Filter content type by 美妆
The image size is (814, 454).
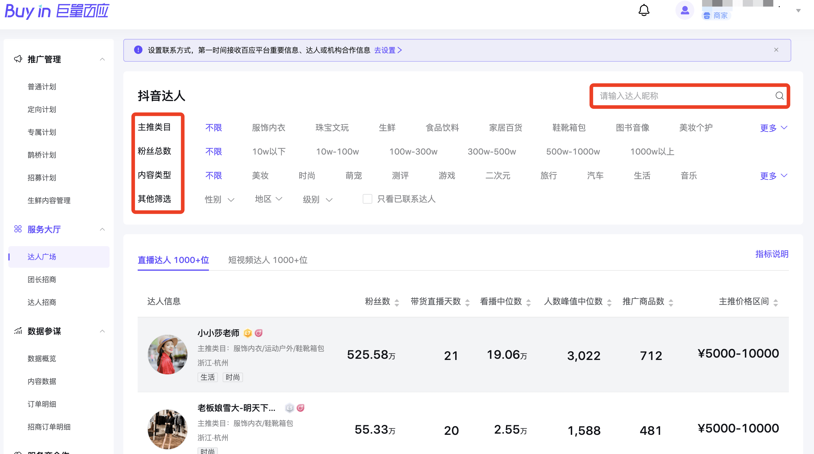(x=260, y=175)
